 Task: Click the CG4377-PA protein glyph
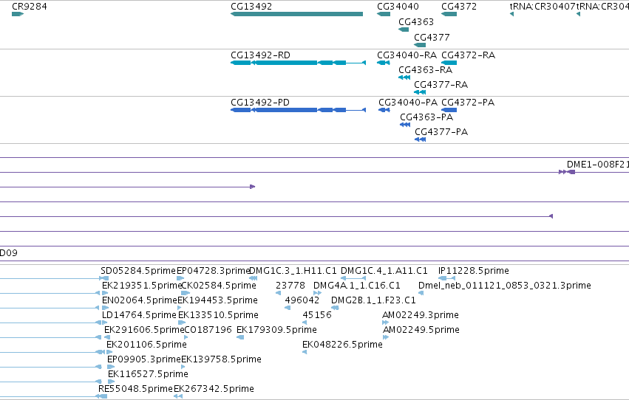click(x=420, y=139)
